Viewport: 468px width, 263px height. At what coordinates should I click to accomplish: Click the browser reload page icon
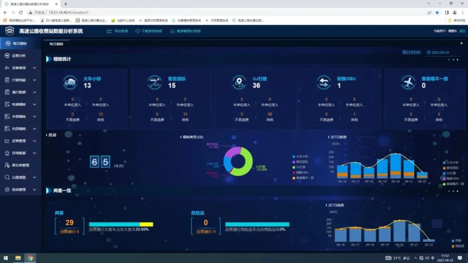tap(21, 13)
